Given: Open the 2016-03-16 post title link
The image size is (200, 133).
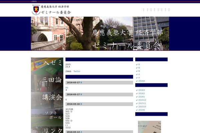Looking at the screenshot, I should (x=81, y=104).
